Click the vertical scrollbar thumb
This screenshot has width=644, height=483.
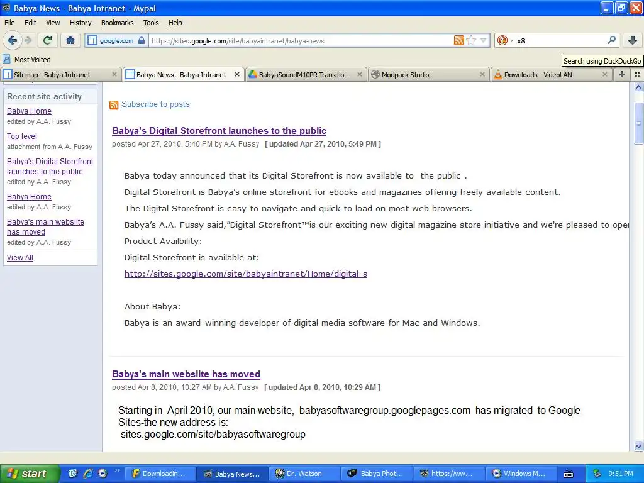pos(638,123)
